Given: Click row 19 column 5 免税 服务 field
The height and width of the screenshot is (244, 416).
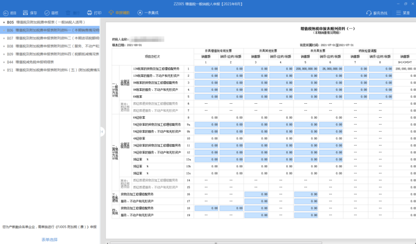Looking at the screenshot, I should [306, 215].
